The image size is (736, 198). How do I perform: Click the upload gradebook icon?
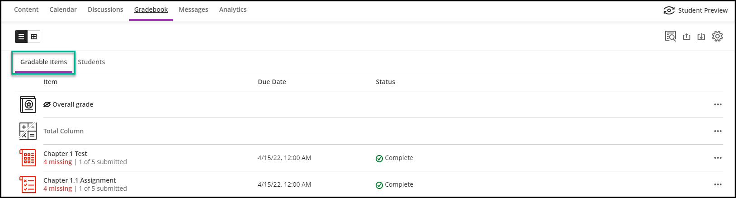[687, 37]
